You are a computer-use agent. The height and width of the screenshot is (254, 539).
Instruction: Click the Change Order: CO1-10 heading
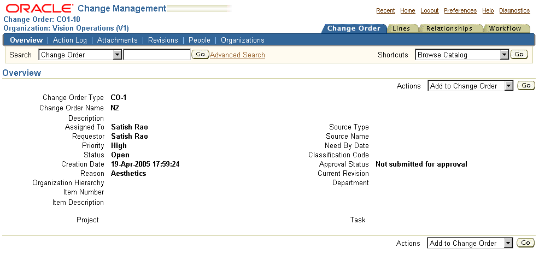pyautogui.click(x=42, y=20)
